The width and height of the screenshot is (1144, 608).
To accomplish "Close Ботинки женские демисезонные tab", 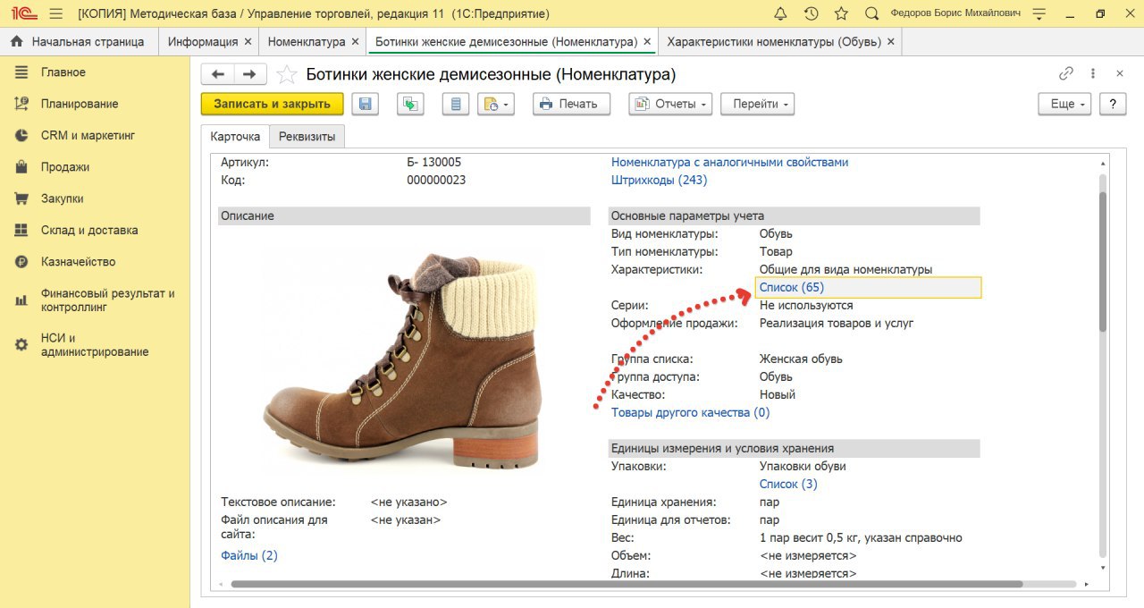I will [647, 42].
